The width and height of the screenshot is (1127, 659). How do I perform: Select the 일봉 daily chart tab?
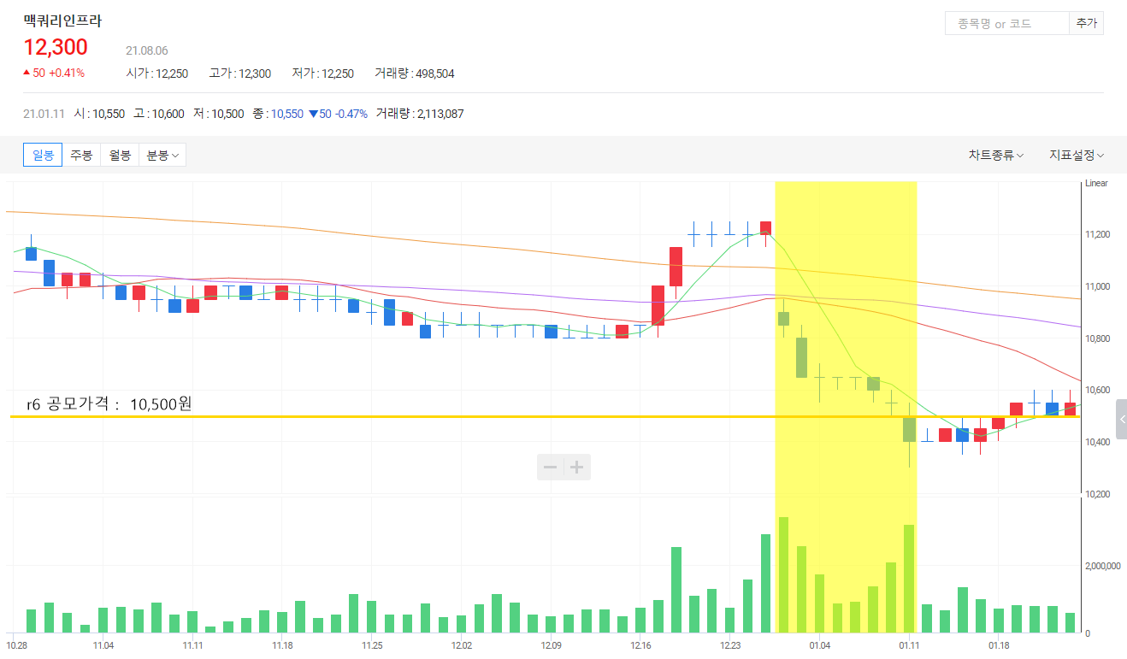click(x=43, y=155)
